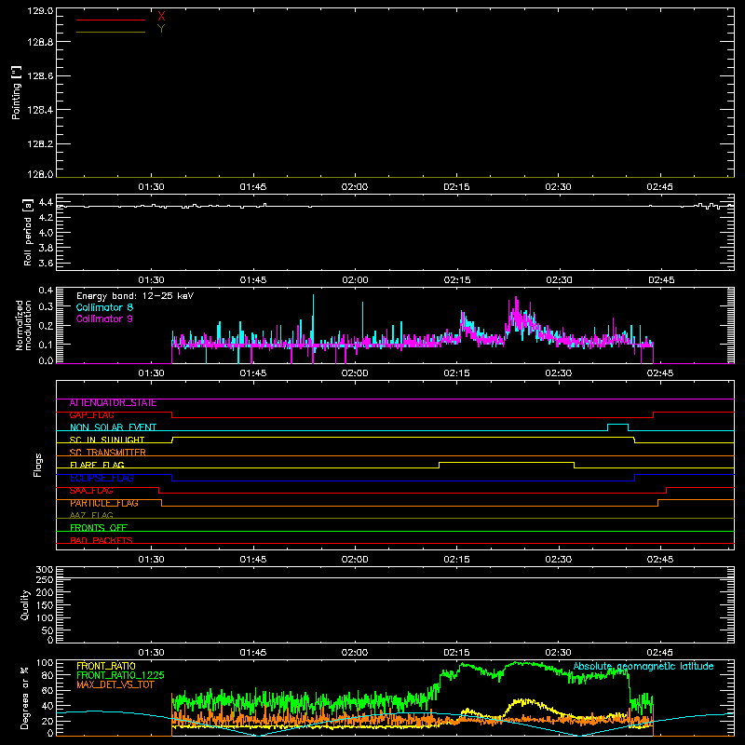Click the 0.4 tick on modulation axis
The image size is (745, 745).
tap(46, 290)
